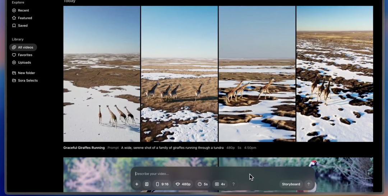The image size is (388, 196).
Task: Open Favorites in the Library
Action: click(22, 55)
